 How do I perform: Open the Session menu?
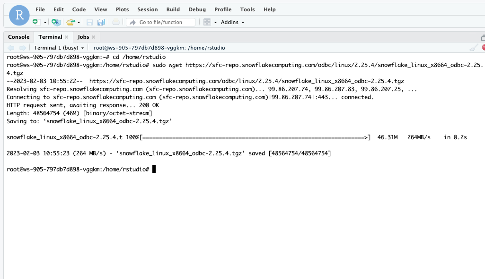tap(148, 9)
